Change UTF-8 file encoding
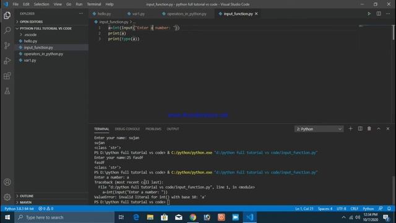This screenshot has height=223, width=396. coord(342,209)
